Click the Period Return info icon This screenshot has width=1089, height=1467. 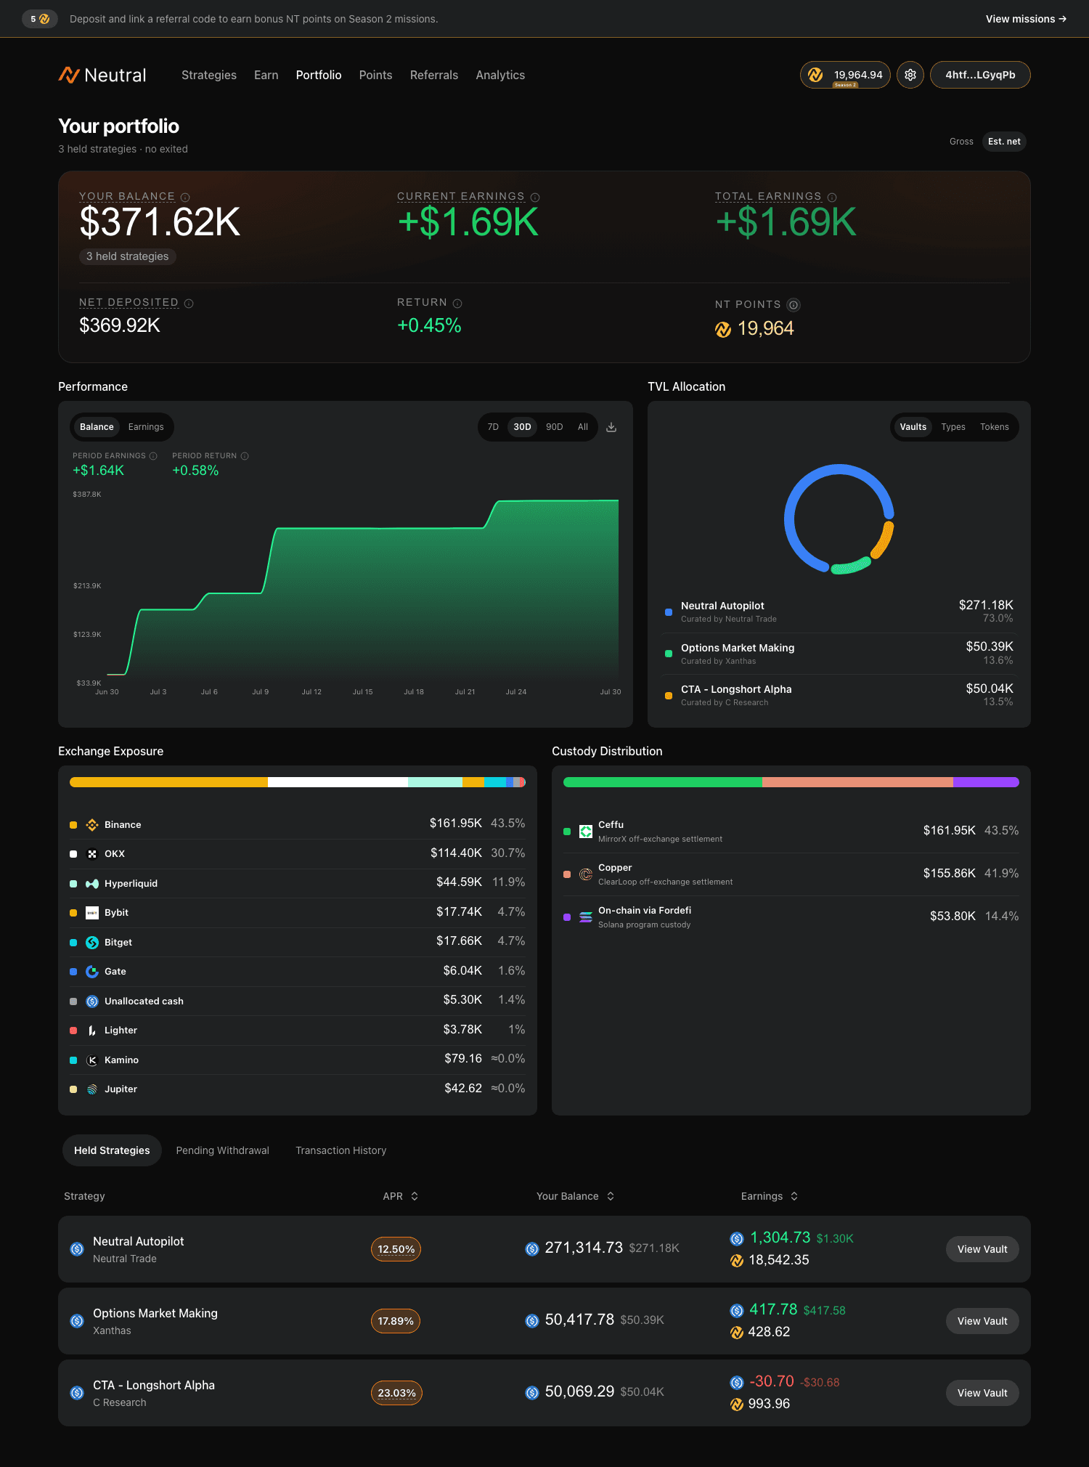[x=245, y=456]
